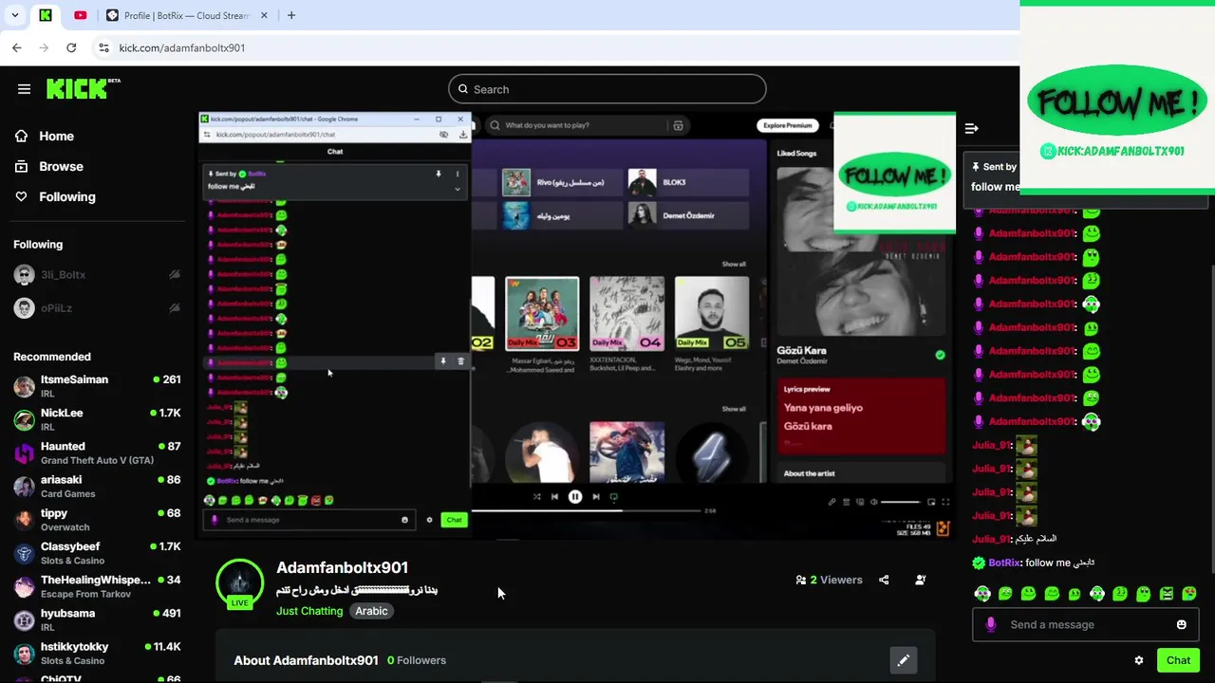This screenshot has height=683, width=1215.
Task: Open recommended channel TheHealingWhispe...
Action: tap(97, 586)
